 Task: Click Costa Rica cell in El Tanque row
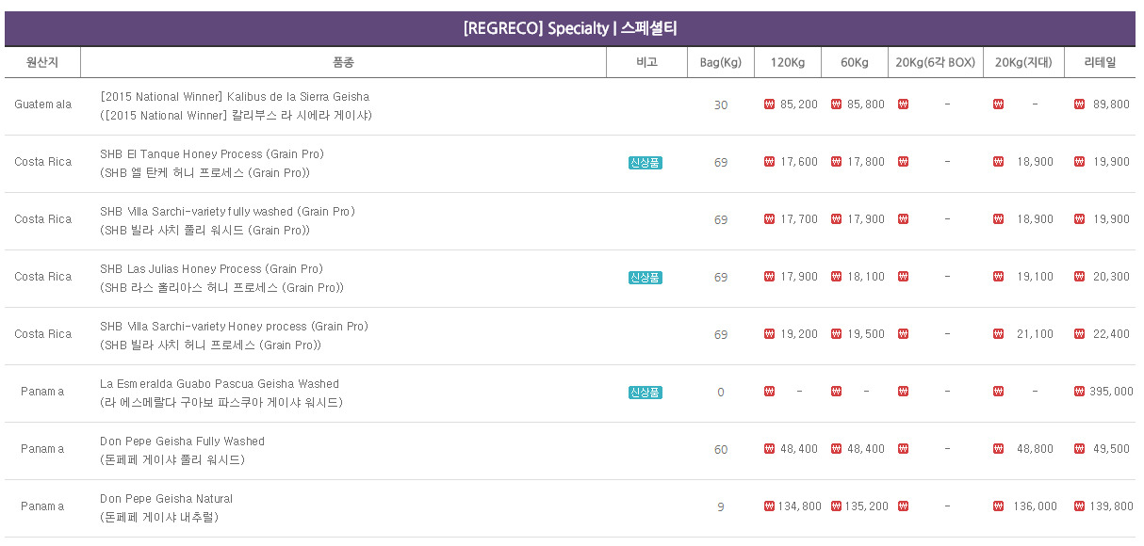(42, 162)
